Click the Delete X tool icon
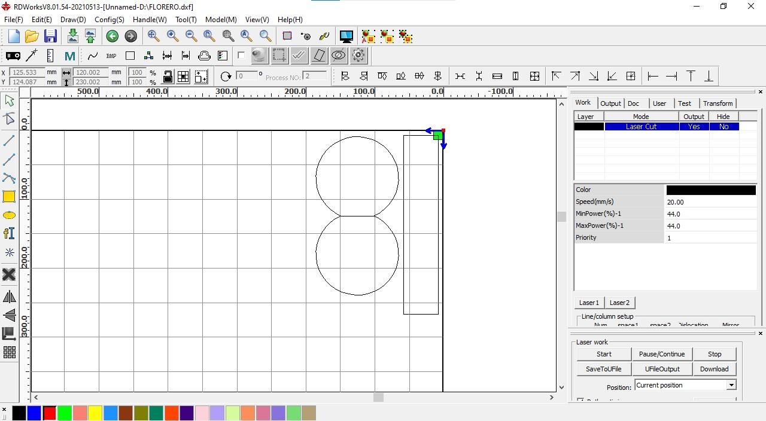The image size is (766, 421). tap(9, 274)
